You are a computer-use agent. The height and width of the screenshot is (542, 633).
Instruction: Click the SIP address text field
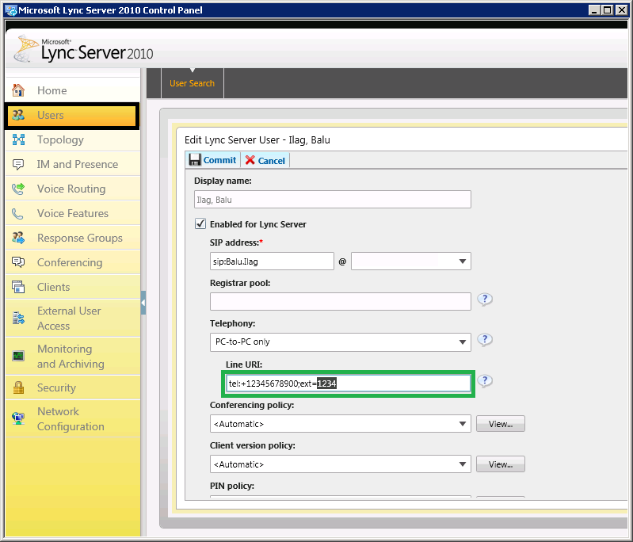pyautogui.click(x=272, y=261)
